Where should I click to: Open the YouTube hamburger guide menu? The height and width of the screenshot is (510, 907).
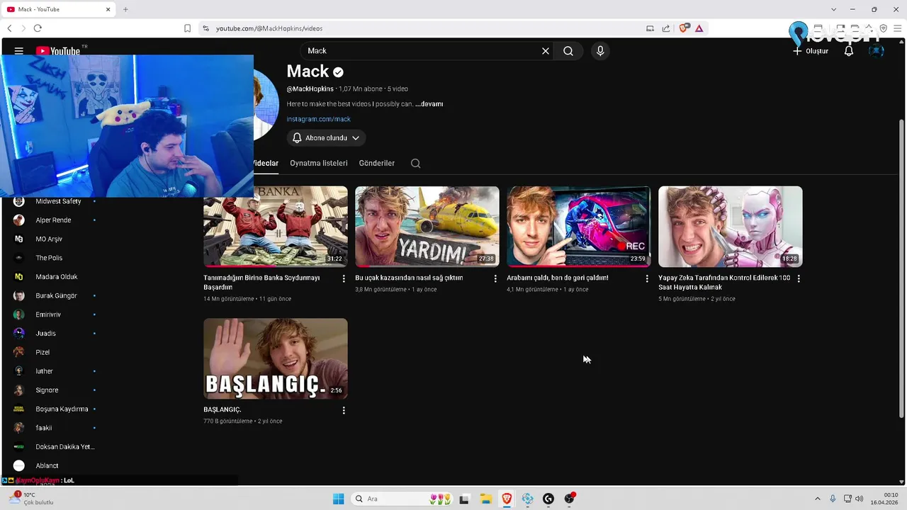pos(19,51)
